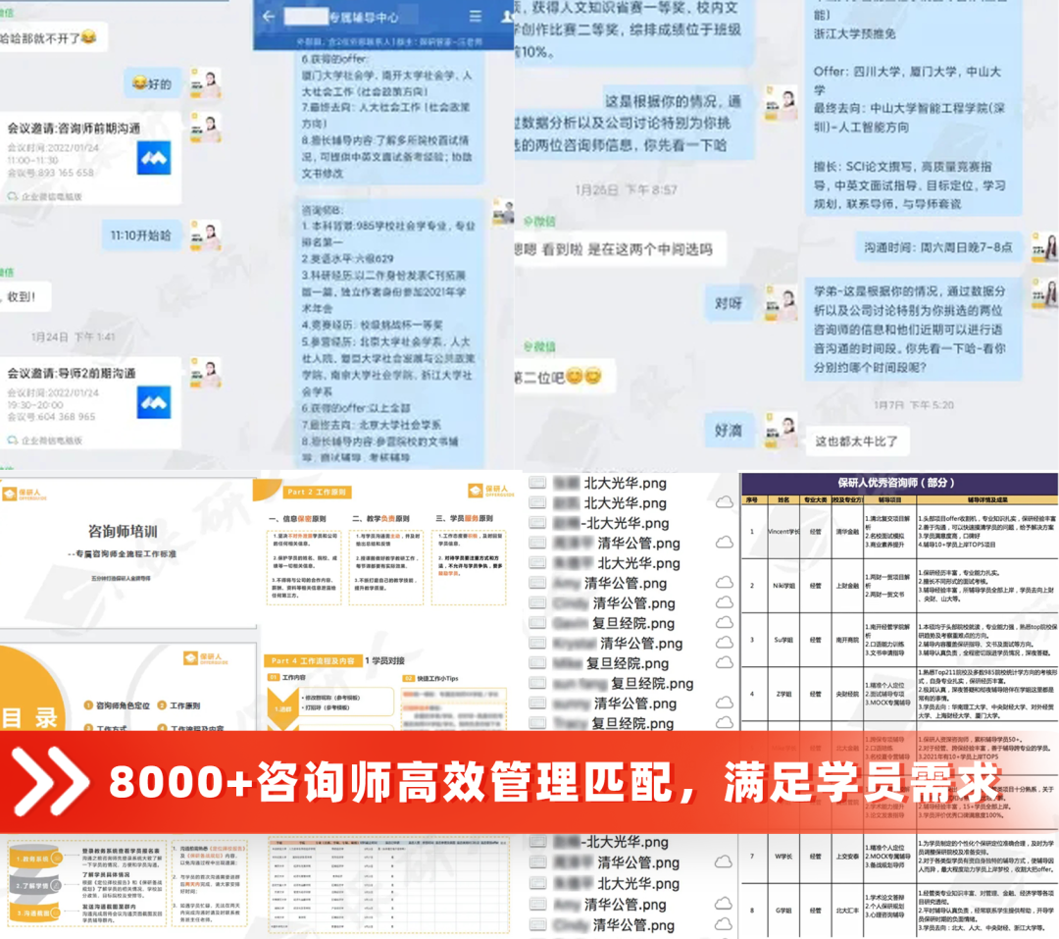Image resolution: width=1059 pixels, height=939 pixels.
Task: Click the 01 badge beside 工作内容
Action: (273, 677)
